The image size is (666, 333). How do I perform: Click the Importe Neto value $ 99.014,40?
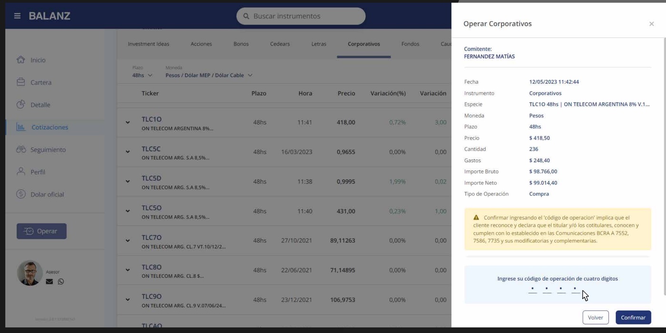(x=543, y=183)
